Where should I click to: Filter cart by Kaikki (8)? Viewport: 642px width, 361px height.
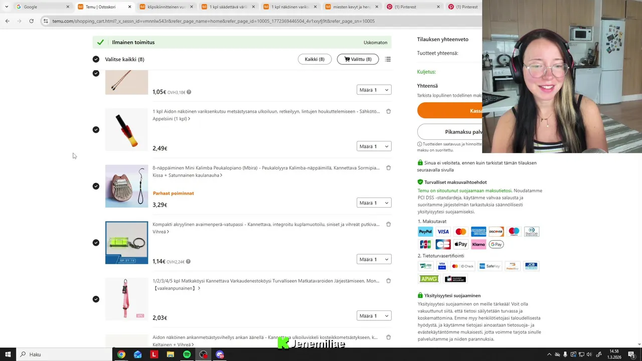pos(314,59)
